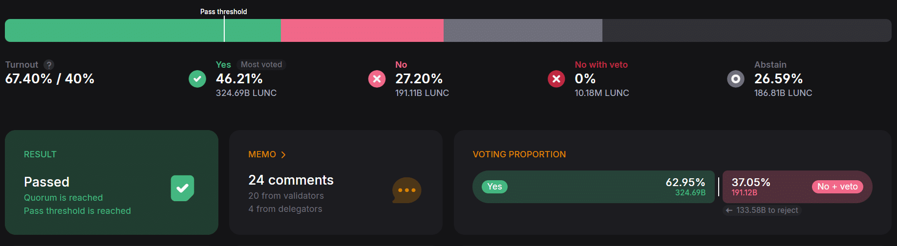Expand the MEMO section chevron
Viewport: 897px width, 246px height.
tap(283, 155)
